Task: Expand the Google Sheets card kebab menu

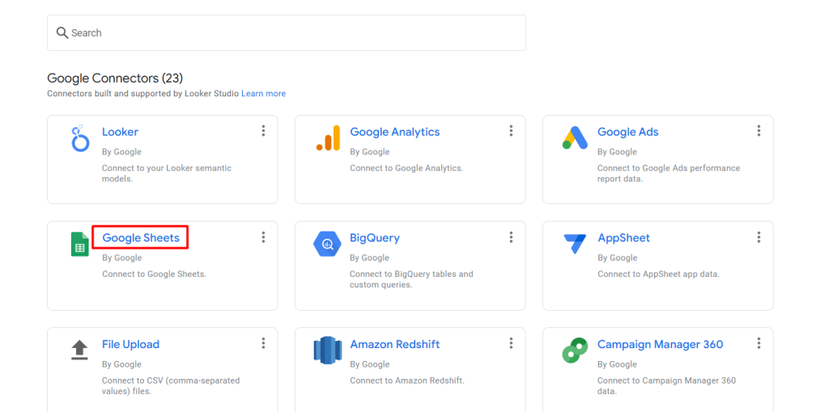Action: click(263, 237)
